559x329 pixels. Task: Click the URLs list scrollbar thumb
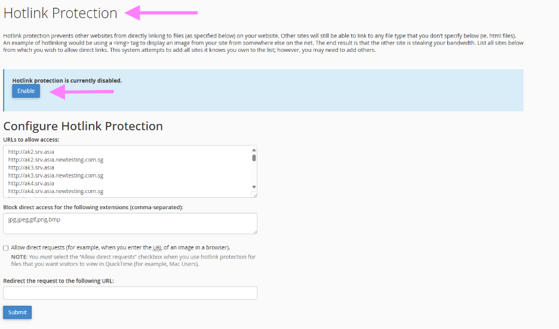click(x=254, y=158)
